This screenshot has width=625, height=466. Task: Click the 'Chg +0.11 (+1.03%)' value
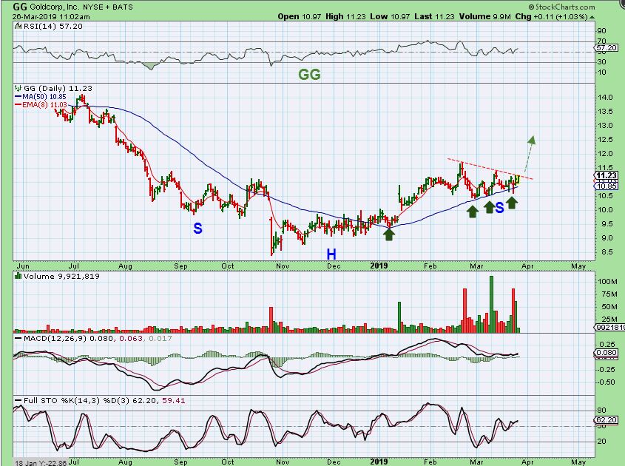pos(551,17)
